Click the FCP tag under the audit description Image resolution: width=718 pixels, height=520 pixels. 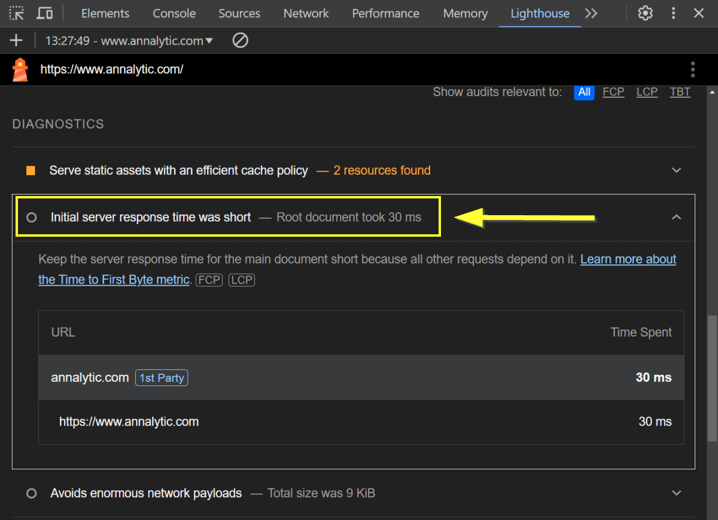[209, 280]
